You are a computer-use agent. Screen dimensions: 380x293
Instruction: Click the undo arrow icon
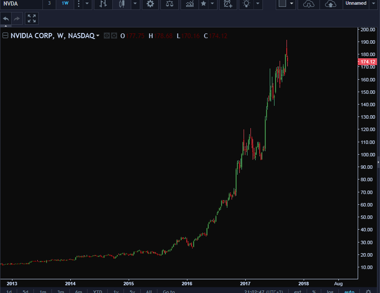[x=6, y=18]
